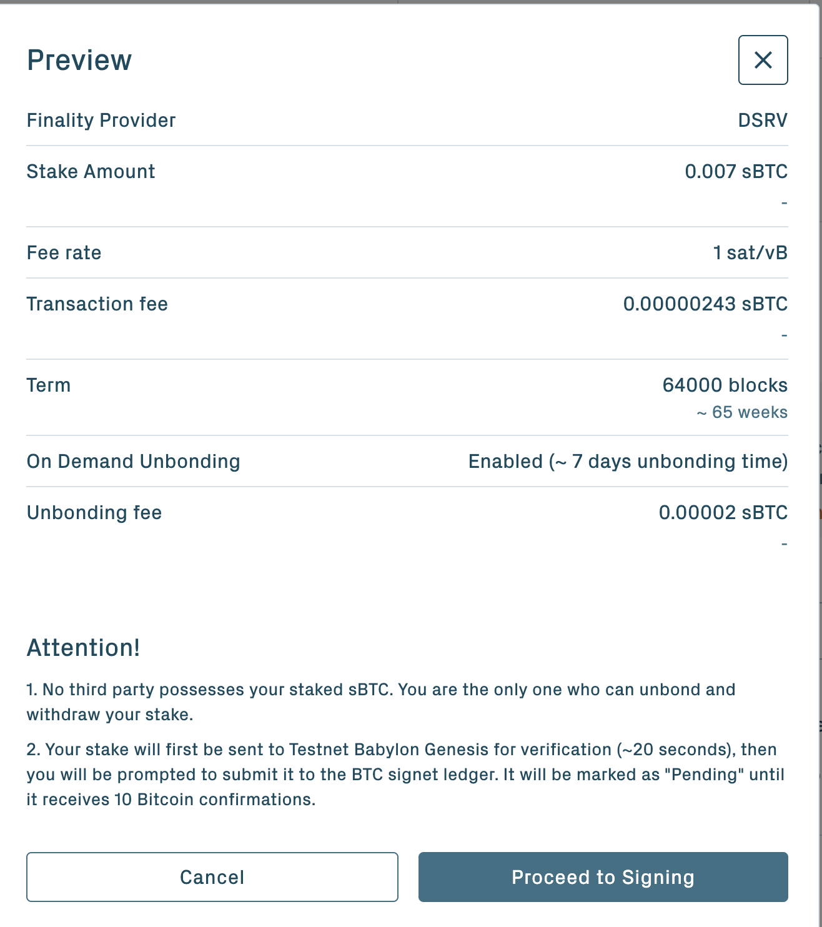Screen dimensions: 822x927
Task: Select the Enabled unbonding time value
Action: coord(628,461)
